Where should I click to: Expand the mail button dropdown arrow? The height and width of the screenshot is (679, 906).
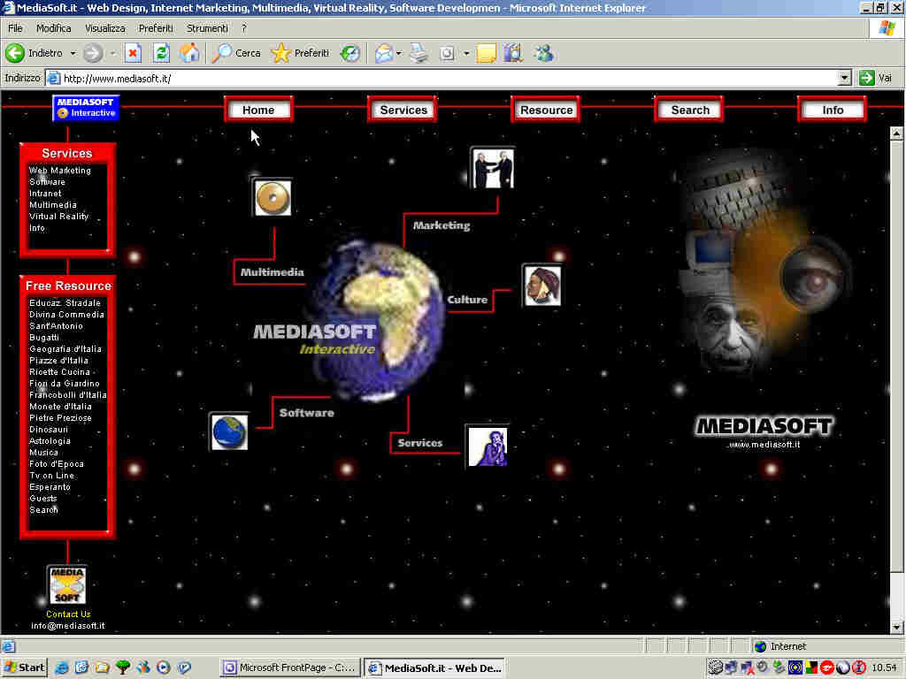[399, 54]
